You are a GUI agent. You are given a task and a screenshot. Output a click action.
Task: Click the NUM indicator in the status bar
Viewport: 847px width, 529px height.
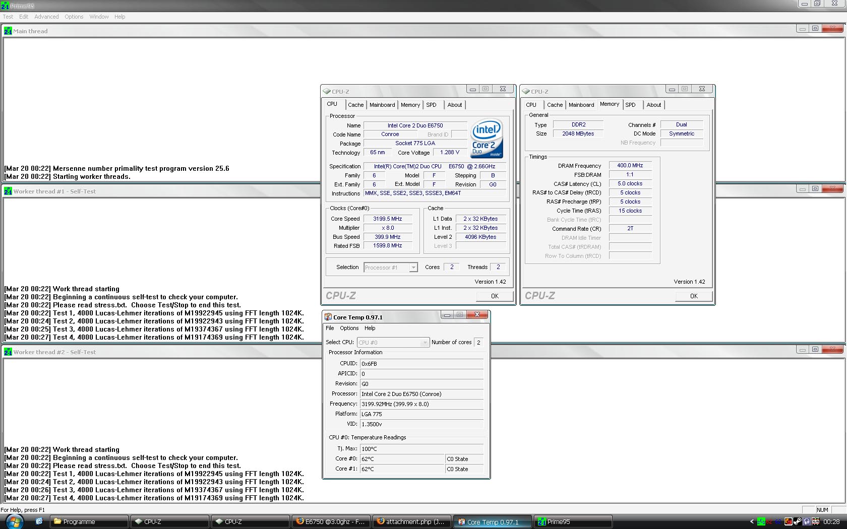[x=822, y=510]
